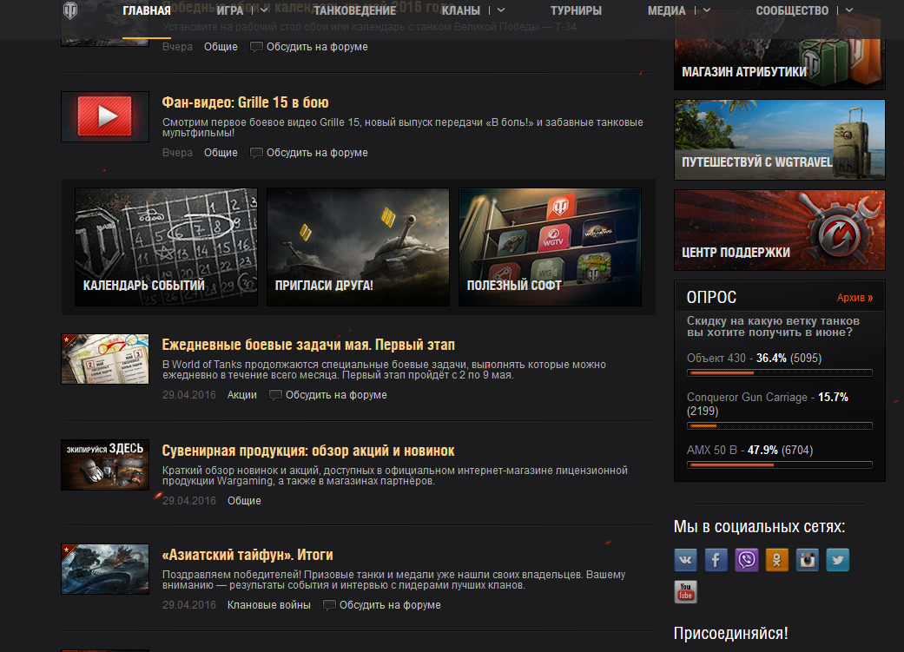Open the Facebook social icon
Screen dimensions: 904x652
[x=716, y=560]
